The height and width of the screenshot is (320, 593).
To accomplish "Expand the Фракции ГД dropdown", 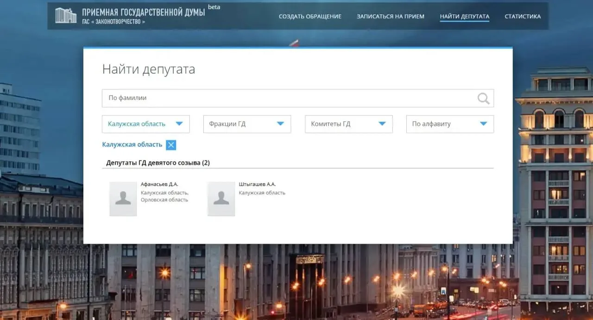I will [x=247, y=124].
